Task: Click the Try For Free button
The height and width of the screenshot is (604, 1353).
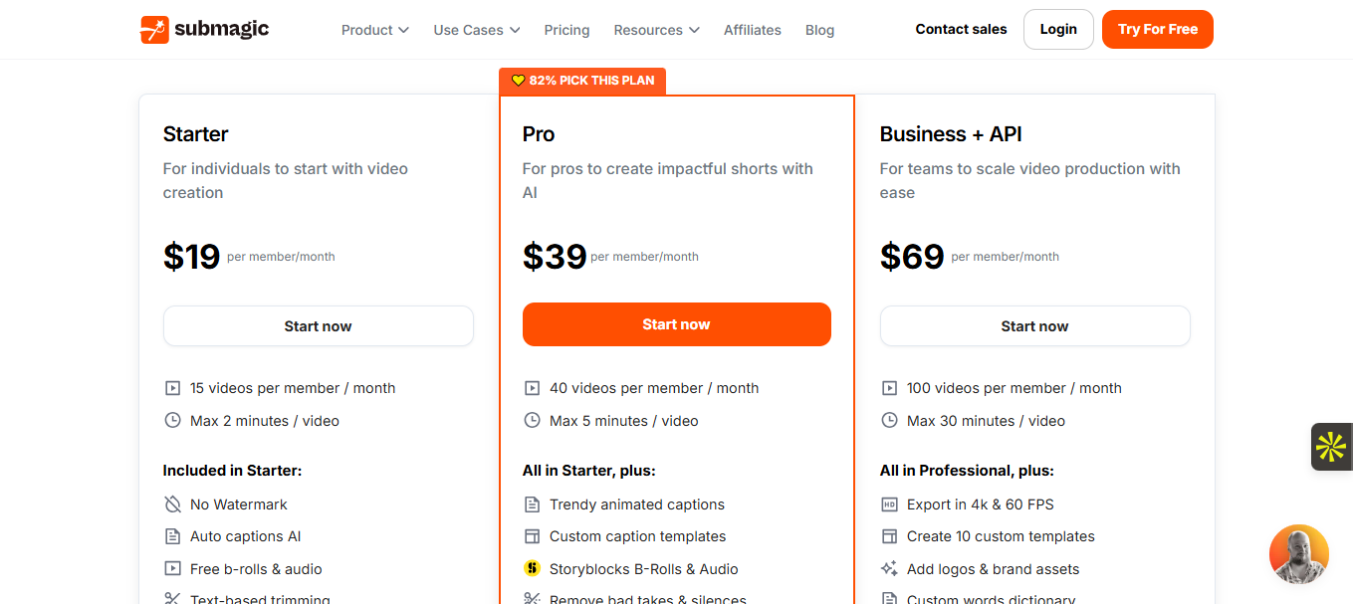Action: (1157, 30)
